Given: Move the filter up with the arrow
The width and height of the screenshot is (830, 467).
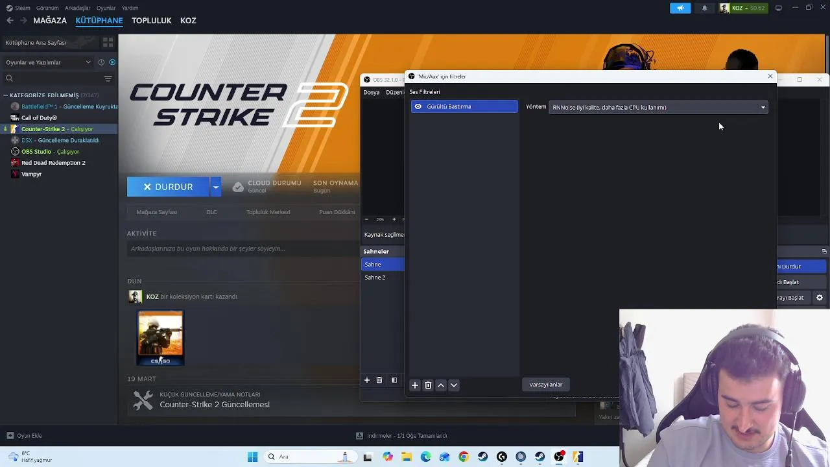Looking at the screenshot, I should point(441,385).
